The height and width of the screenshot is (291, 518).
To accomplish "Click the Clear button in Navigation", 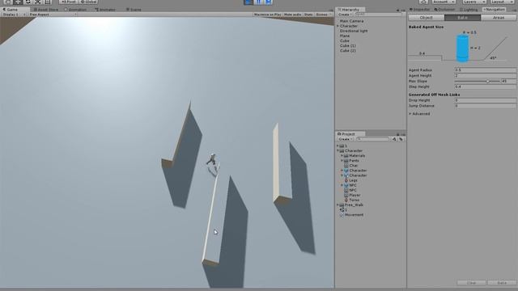I will 472,283.
